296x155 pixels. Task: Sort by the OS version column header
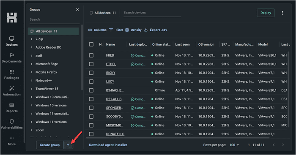point(206,44)
